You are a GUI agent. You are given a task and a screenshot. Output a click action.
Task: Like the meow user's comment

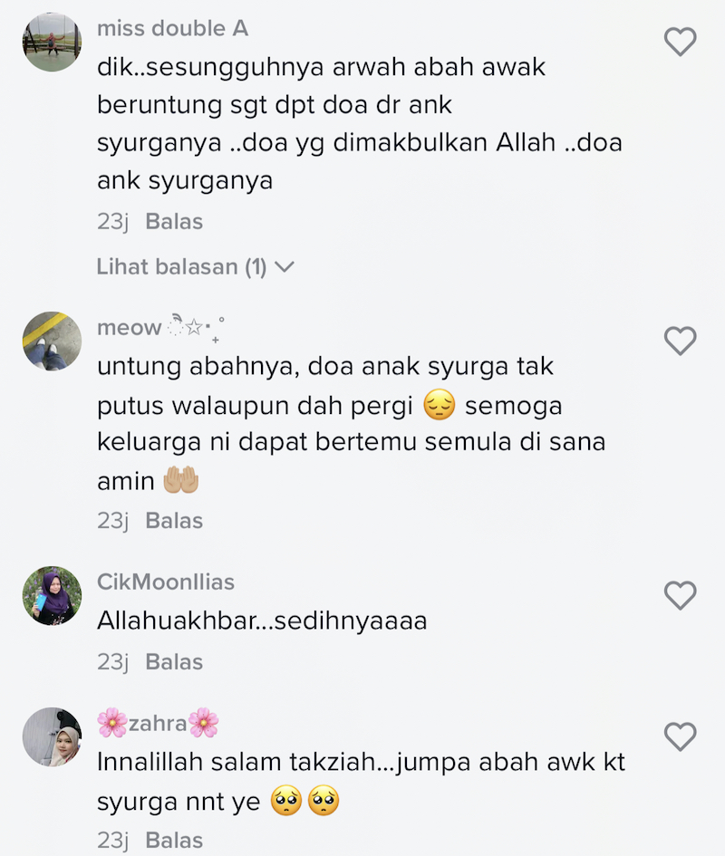pyautogui.click(x=680, y=341)
